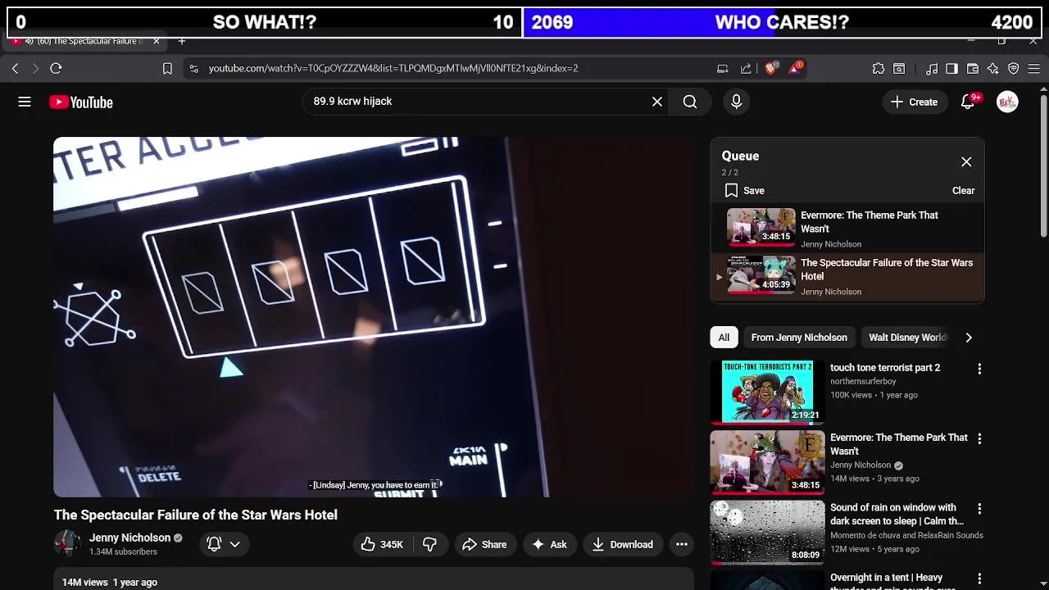Clear the queue
This screenshot has width=1049, height=590.
point(963,190)
